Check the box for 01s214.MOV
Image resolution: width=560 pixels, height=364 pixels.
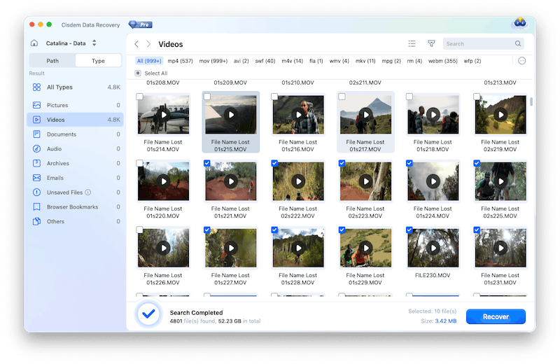[139, 97]
